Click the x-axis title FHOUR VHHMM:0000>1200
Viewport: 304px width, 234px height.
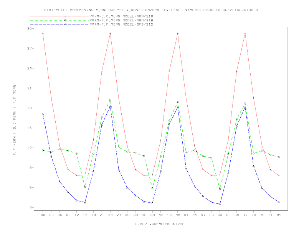click(160, 224)
